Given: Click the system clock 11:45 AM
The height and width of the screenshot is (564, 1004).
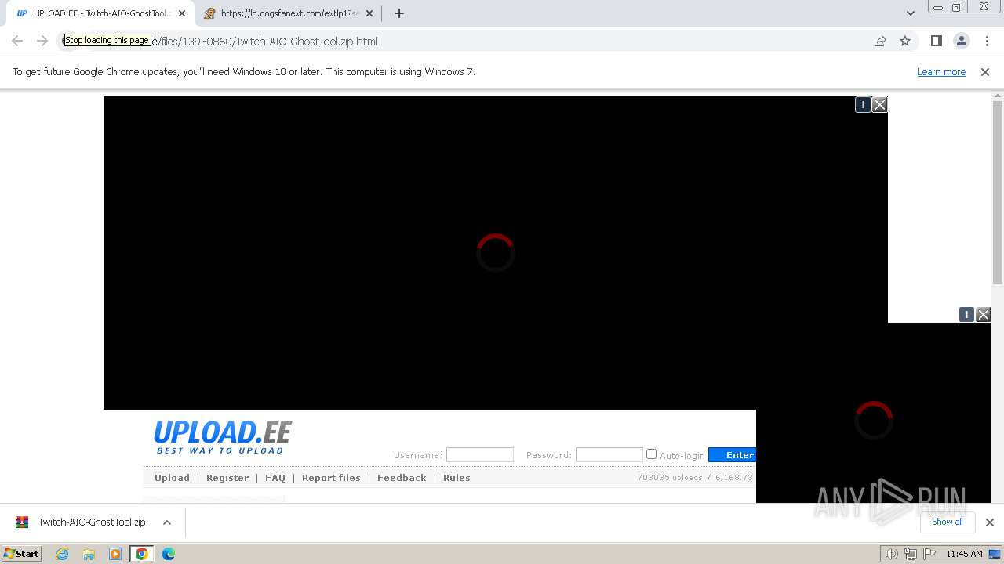Looking at the screenshot, I should (964, 554).
